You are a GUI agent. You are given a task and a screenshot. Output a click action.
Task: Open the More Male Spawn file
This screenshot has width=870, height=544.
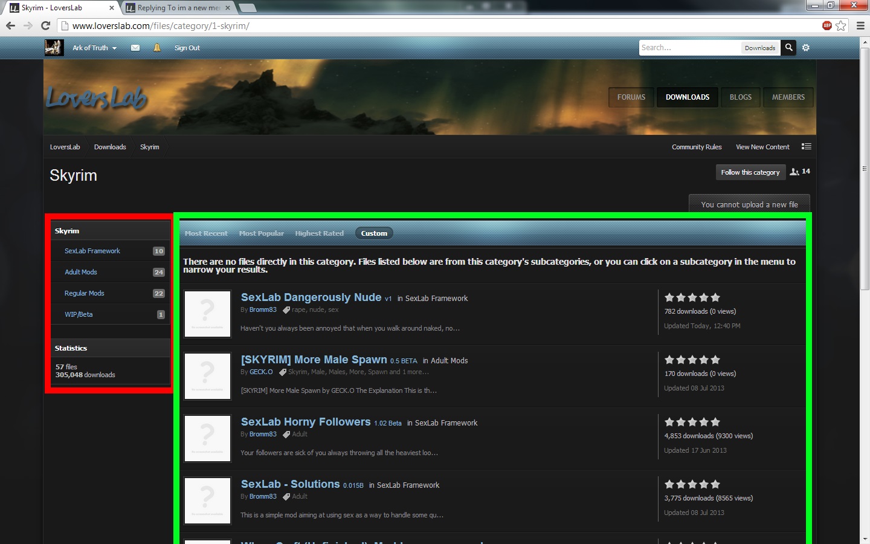point(314,360)
